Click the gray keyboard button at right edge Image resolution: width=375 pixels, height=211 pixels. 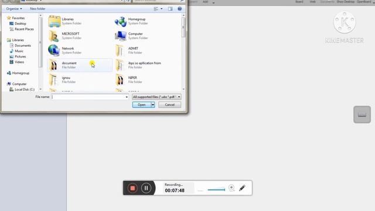362,115
